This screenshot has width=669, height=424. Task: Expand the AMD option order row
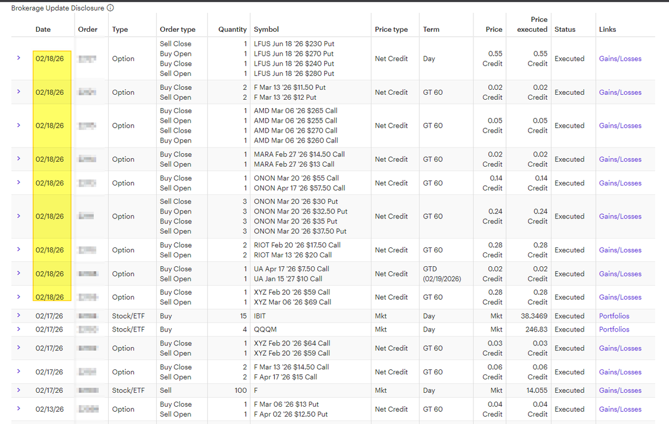18,125
